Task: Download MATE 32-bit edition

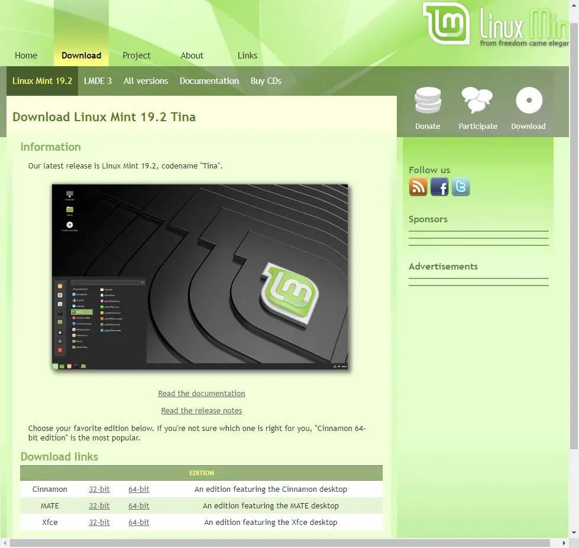Action: [x=99, y=505]
